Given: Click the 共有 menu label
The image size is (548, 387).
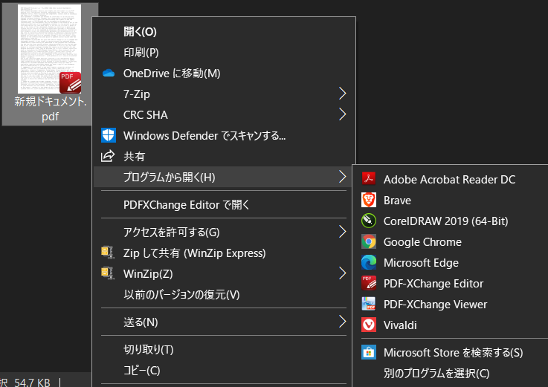Looking at the screenshot, I should (134, 156).
